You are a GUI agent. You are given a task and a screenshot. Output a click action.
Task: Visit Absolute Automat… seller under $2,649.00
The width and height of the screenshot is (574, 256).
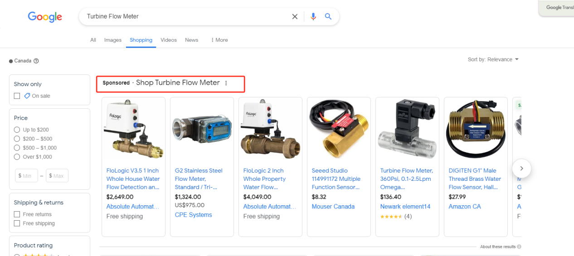click(x=133, y=207)
